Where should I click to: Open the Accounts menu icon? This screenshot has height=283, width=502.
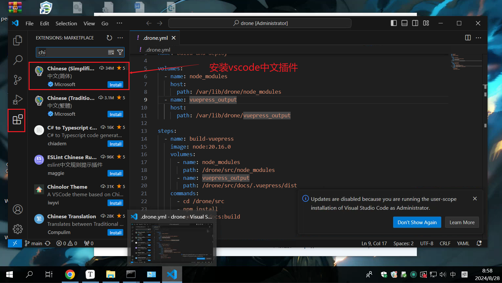pos(17,209)
